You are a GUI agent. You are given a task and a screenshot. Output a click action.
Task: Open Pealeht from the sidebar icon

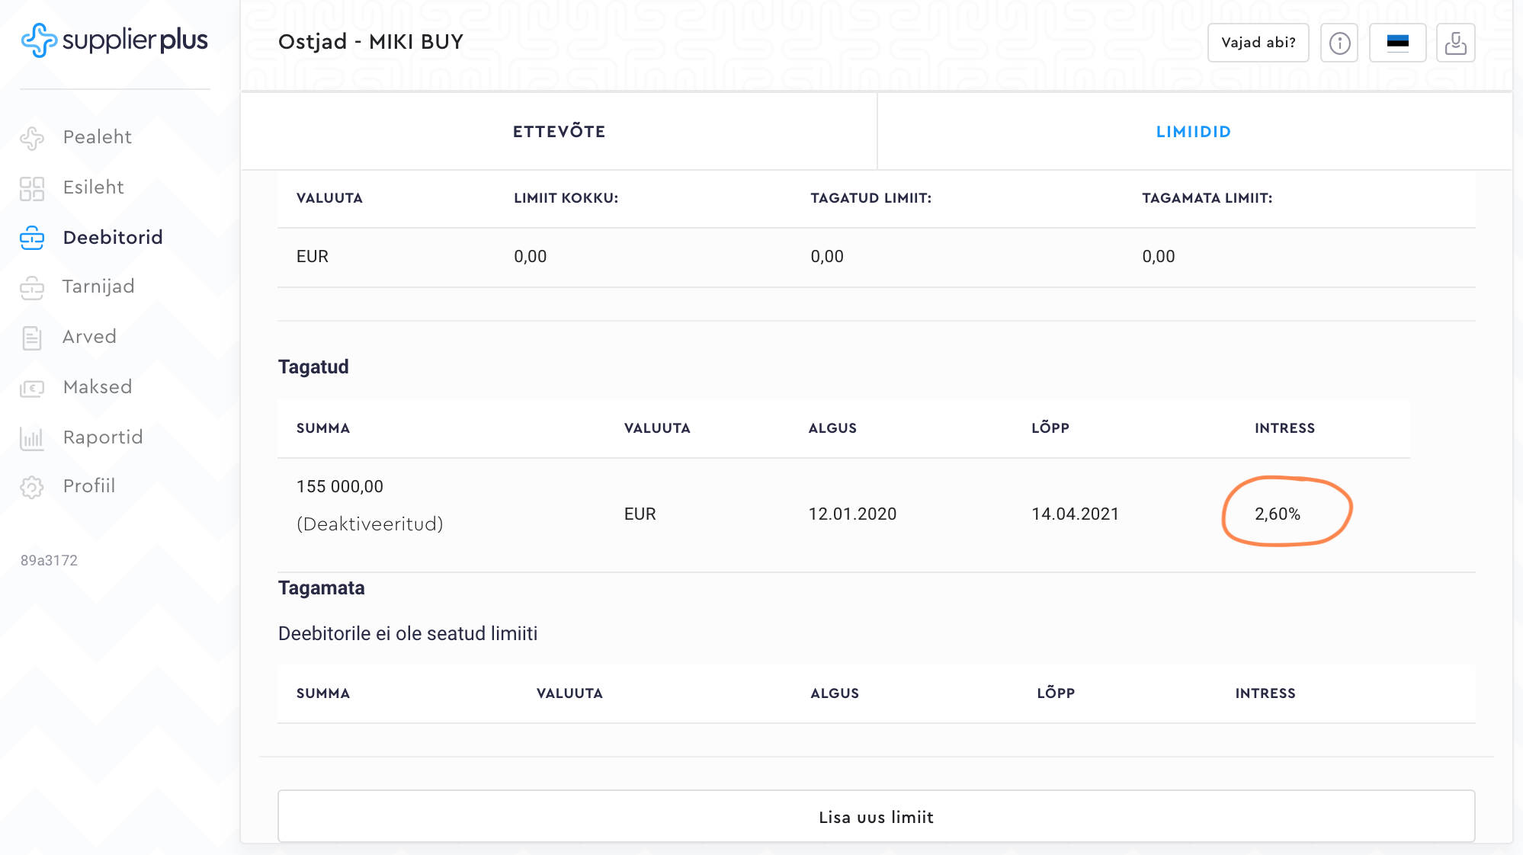pos(32,138)
